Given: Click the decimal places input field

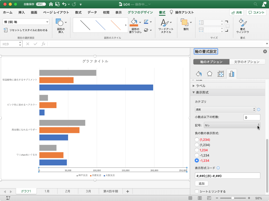Looking at the screenshot, I should pos(252,118).
